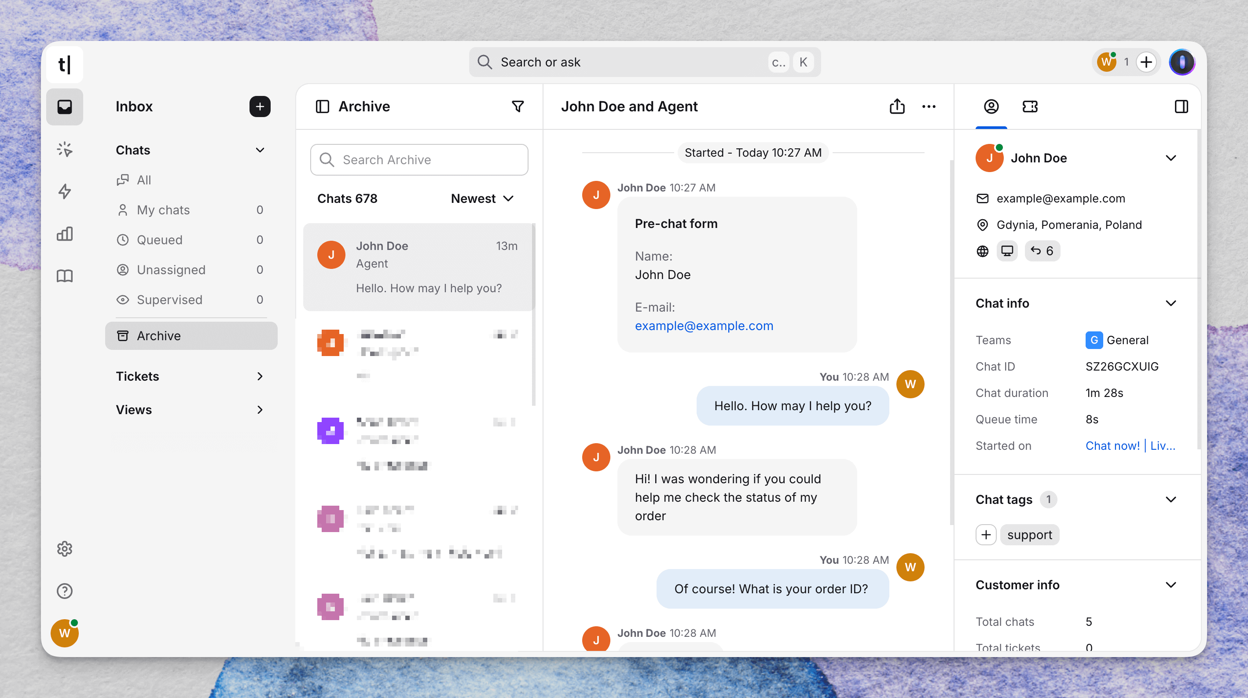Switch to the tickets tab in details panel
Image resolution: width=1248 pixels, height=698 pixels.
click(1029, 106)
